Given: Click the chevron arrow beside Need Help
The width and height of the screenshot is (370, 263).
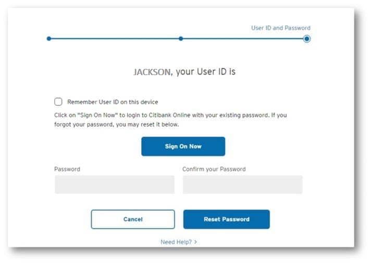Looking at the screenshot, I should pos(195,242).
